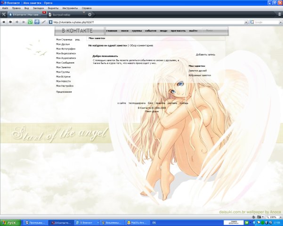Click ред. next to Моя Страница

click(78, 40)
